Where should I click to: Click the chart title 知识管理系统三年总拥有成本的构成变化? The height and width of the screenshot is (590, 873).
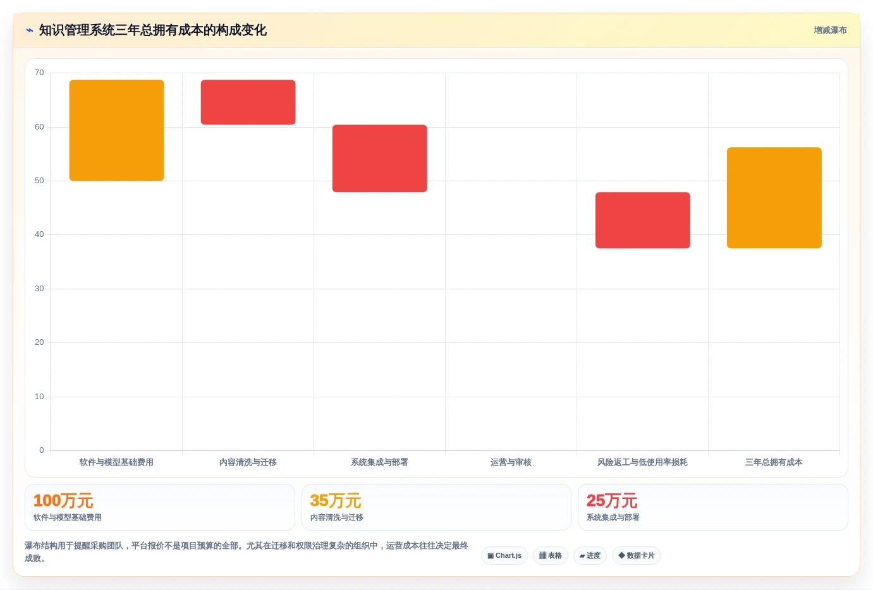click(x=153, y=30)
